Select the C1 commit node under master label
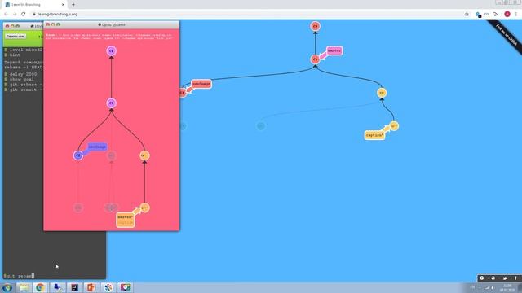The image size is (522, 293). (316, 59)
